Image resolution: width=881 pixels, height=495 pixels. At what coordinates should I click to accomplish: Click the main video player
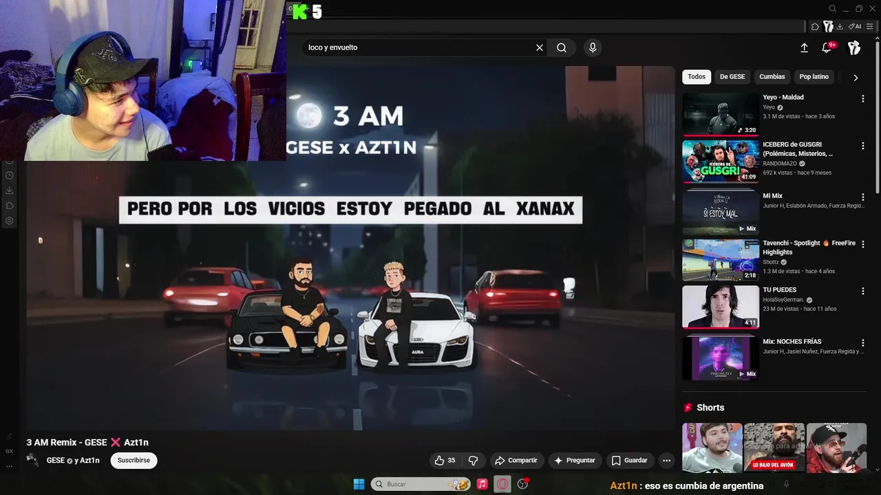click(x=351, y=247)
